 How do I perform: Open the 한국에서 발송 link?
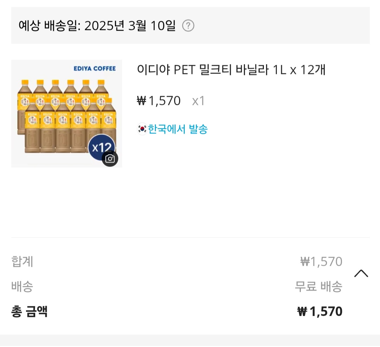178,129
